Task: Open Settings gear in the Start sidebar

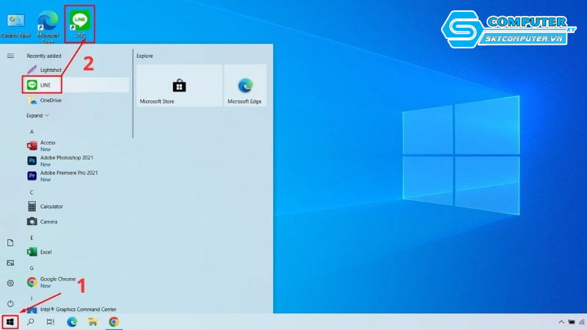Action: click(x=10, y=283)
